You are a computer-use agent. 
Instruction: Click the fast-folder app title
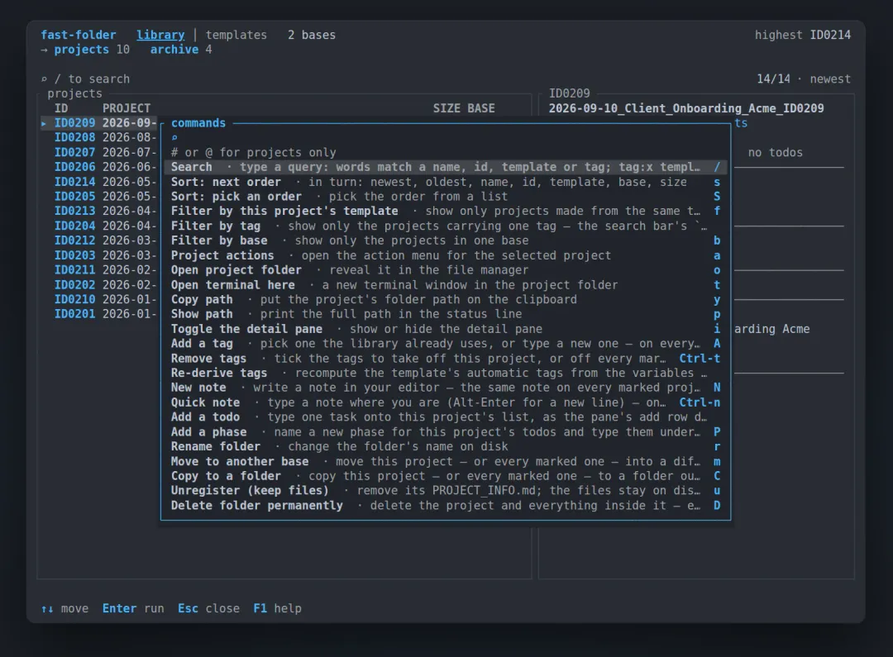pyautogui.click(x=78, y=35)
